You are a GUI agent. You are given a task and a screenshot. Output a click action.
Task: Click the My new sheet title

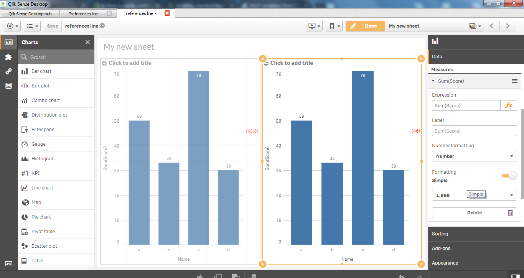coord(129,47)
